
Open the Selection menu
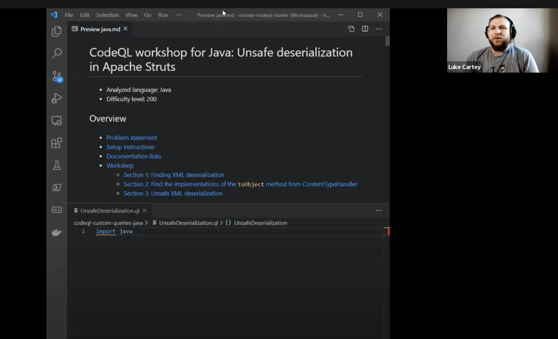click(107, 15)
